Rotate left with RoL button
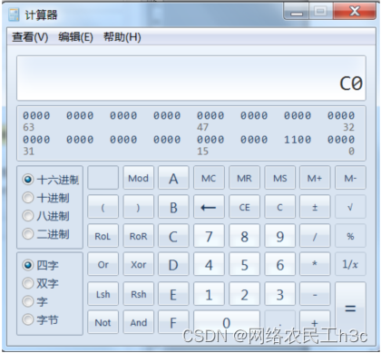 103,236
